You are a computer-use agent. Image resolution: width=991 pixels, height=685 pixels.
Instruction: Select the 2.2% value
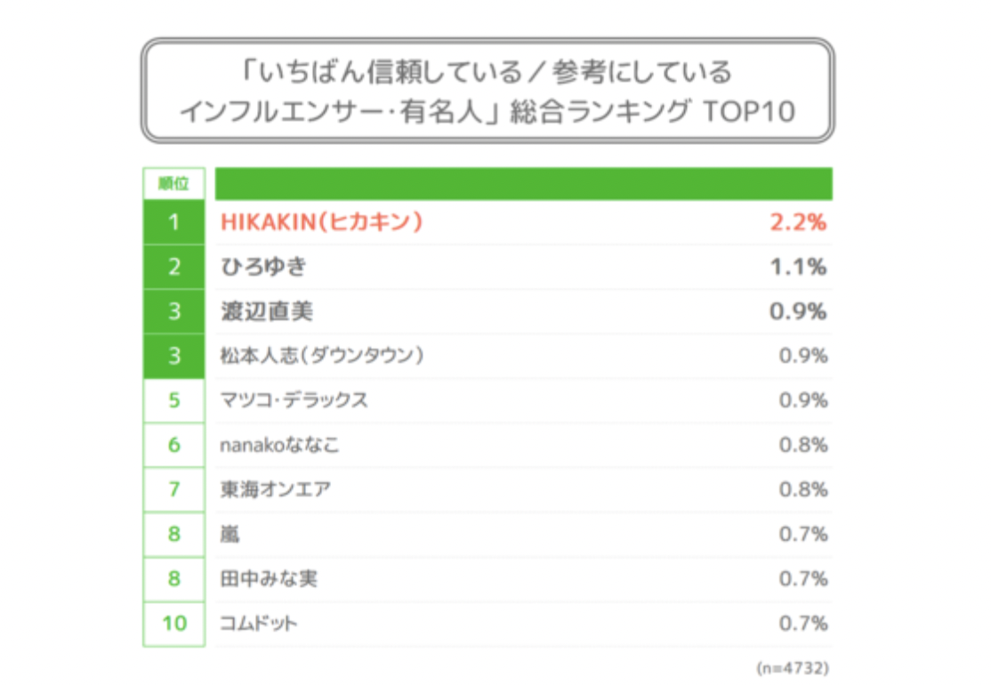[x=798, y=222]
